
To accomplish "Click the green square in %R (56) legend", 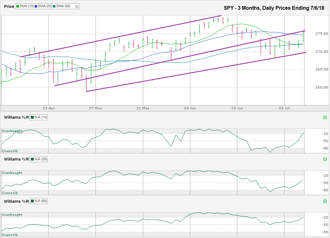I will coord(32,201).
